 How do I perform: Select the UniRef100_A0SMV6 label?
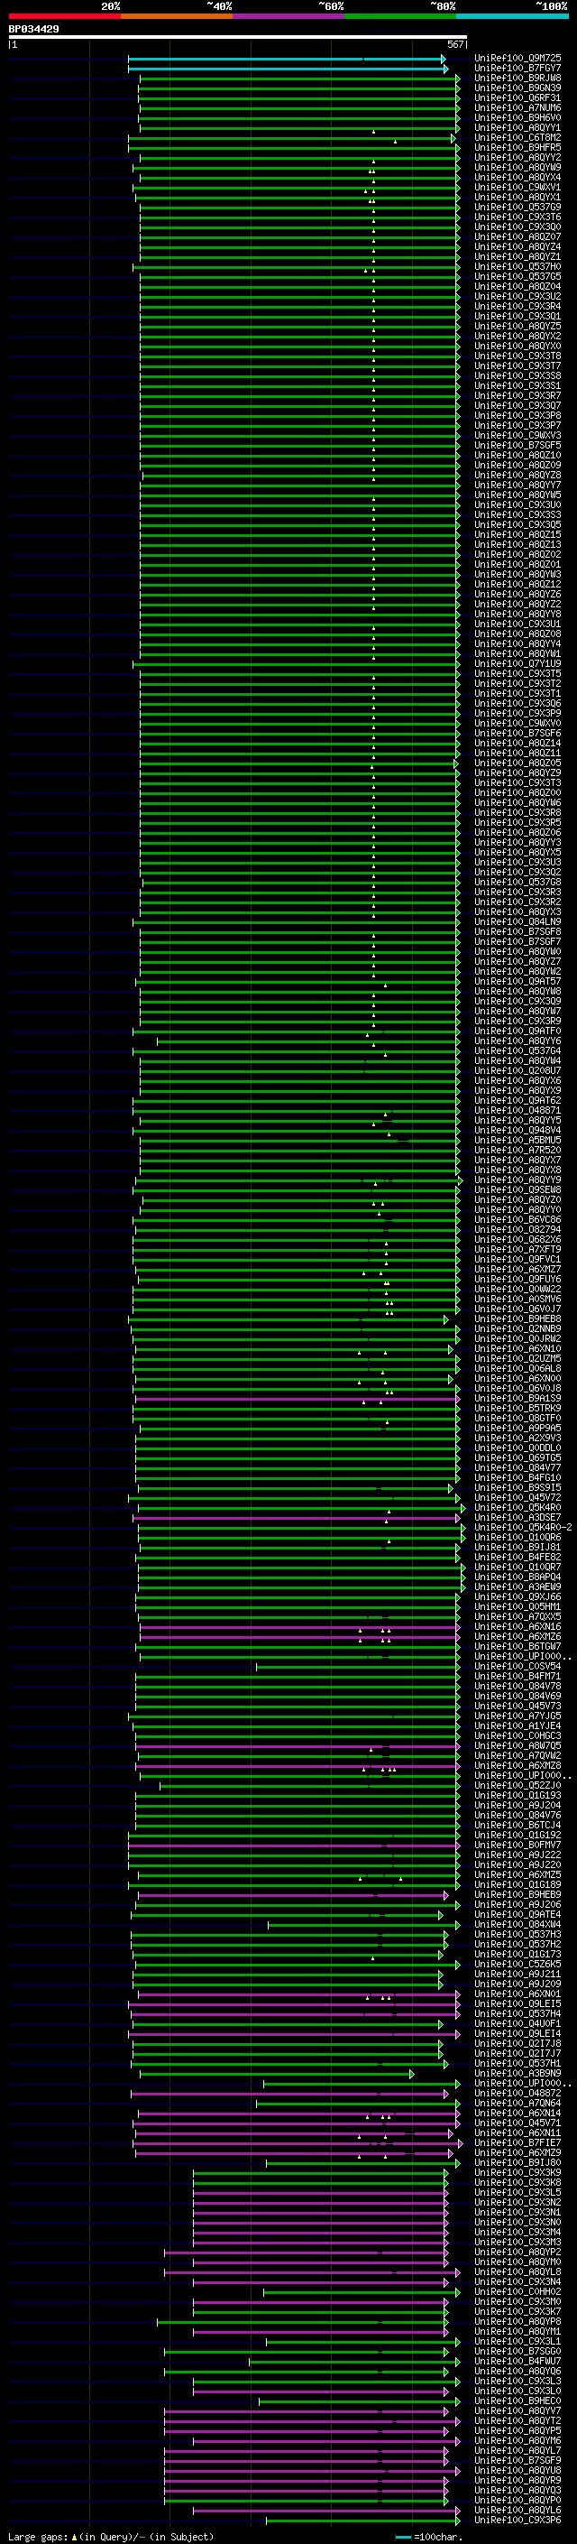tap(517, 1299)
